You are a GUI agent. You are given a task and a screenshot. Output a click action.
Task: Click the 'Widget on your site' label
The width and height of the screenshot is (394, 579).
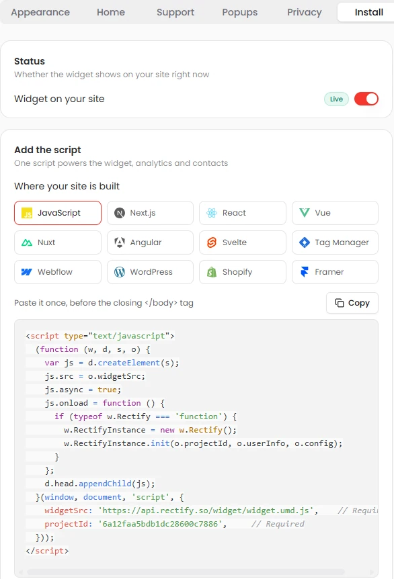[59, 99]
